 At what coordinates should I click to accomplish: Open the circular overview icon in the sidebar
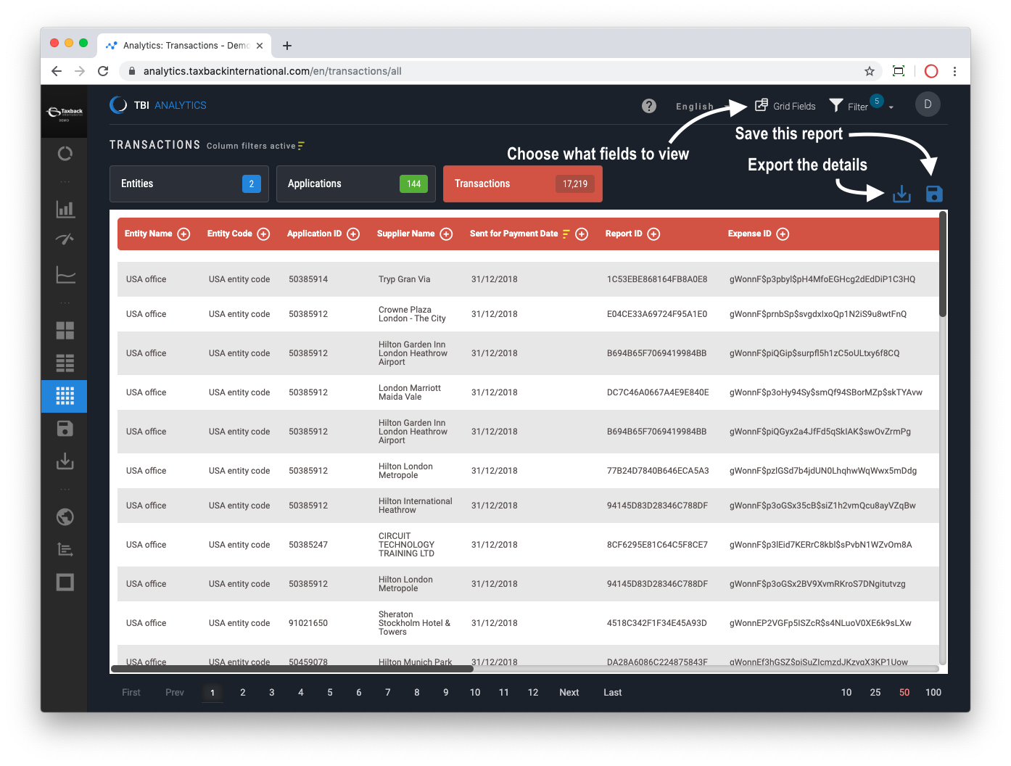coord(65,154)
